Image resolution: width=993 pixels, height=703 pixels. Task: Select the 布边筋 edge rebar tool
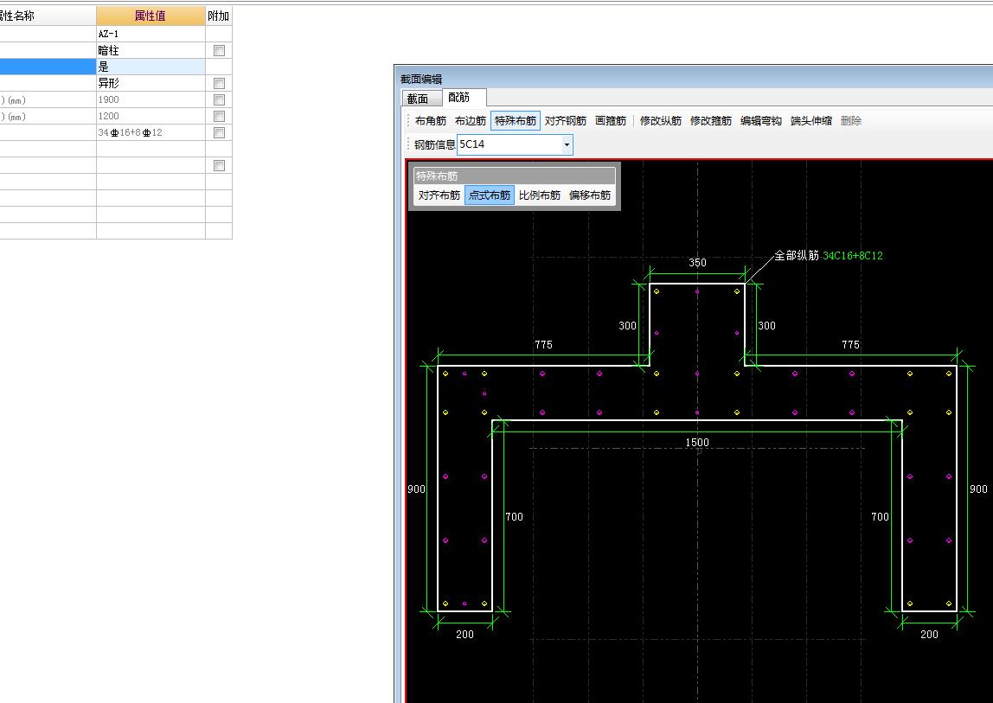pos(470,120)
